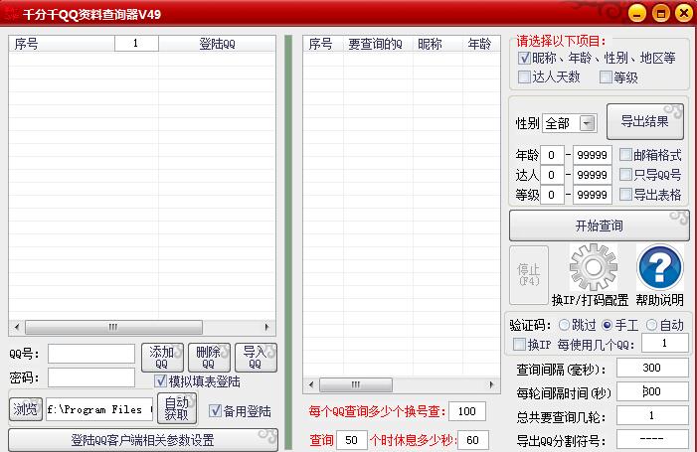The width and height of the screenshot is (697, 452).
Task: Toggle the 模拟填表登陆 checkbox
Action: pyautogui.click(x=160, y=380)
